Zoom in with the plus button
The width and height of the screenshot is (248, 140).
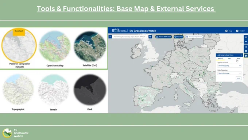point(246,37)
